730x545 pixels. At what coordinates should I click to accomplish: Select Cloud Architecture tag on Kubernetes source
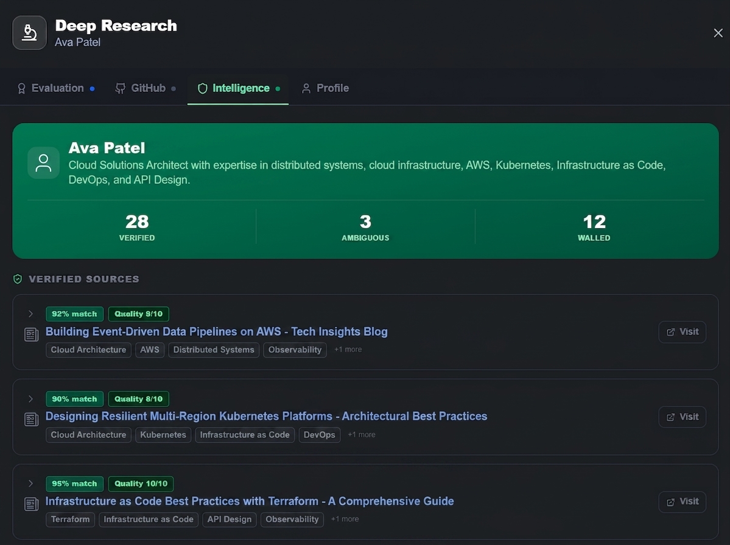click(x=88, y=435)
